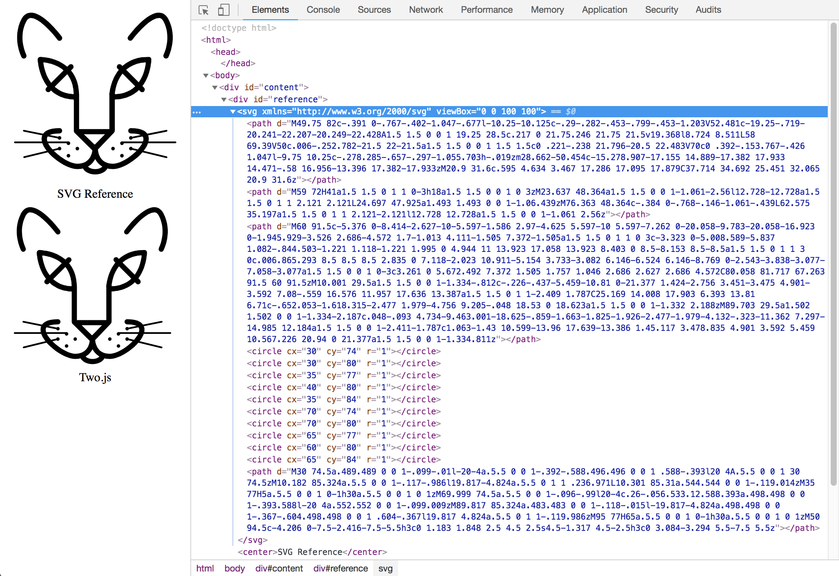Switch to the Console tab
The width and height of the screenshot is (839, 576).
pyautogui.click(x=323, y=10)
